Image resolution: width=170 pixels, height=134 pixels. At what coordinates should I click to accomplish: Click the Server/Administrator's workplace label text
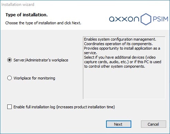[41, 60]
